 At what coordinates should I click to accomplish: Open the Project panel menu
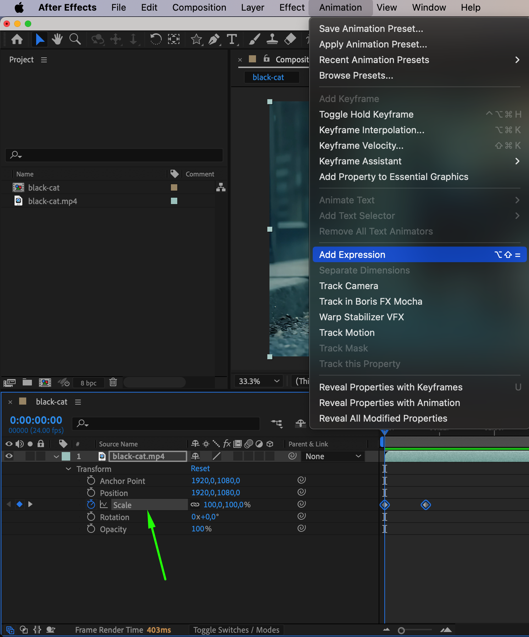point(44,60)
